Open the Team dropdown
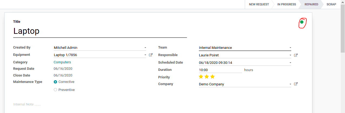Image resolution: width=345 pixels, height=113 pixels. (x=290, y=48)
